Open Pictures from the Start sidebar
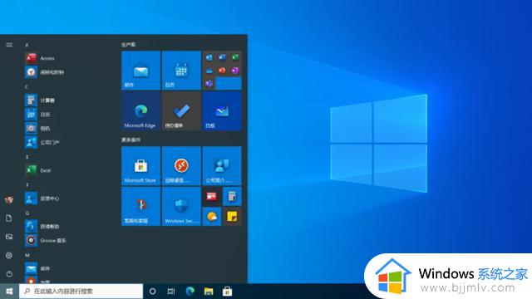 coord(9,237)
